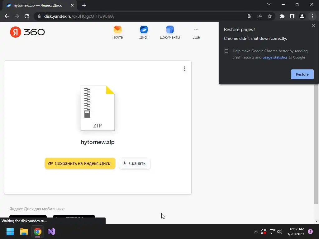Toggle the Chrome side panel
Image resolution: width=319 pixels, height=239 pixels.
pos(292,16)
